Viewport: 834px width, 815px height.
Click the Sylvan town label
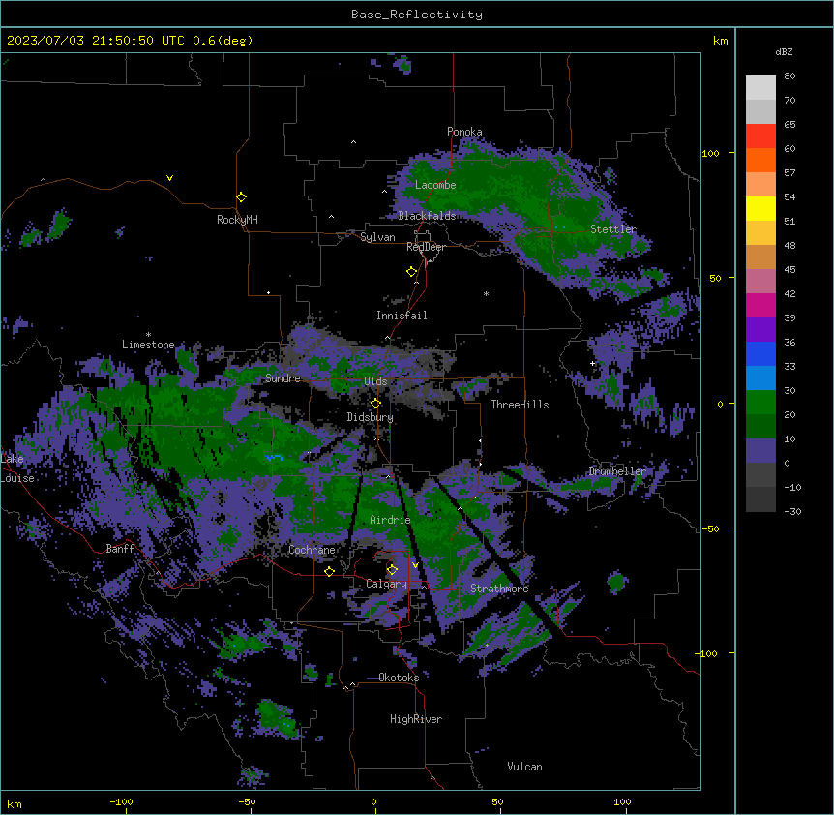[x=377, y=237]
